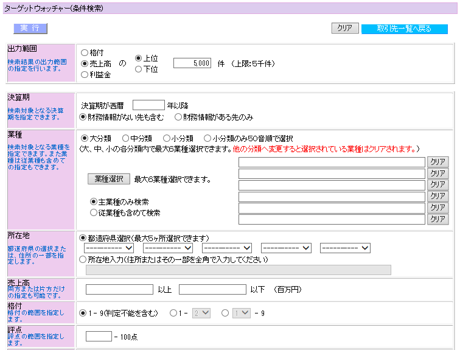This screenshot has width=460, height=350.
Task: Select 都道府県選択 location radio
Action: pos(83,238)
